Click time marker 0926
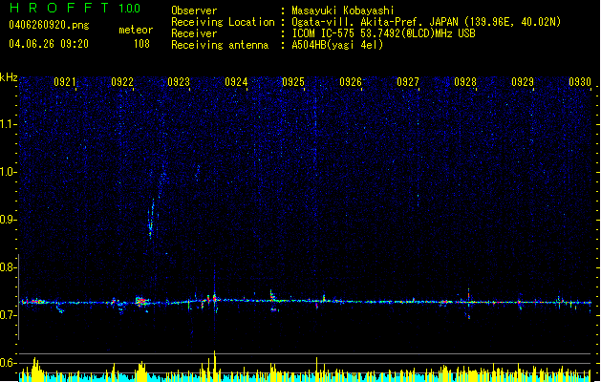The height and width of the screenshot is (382, 601). 351,82
